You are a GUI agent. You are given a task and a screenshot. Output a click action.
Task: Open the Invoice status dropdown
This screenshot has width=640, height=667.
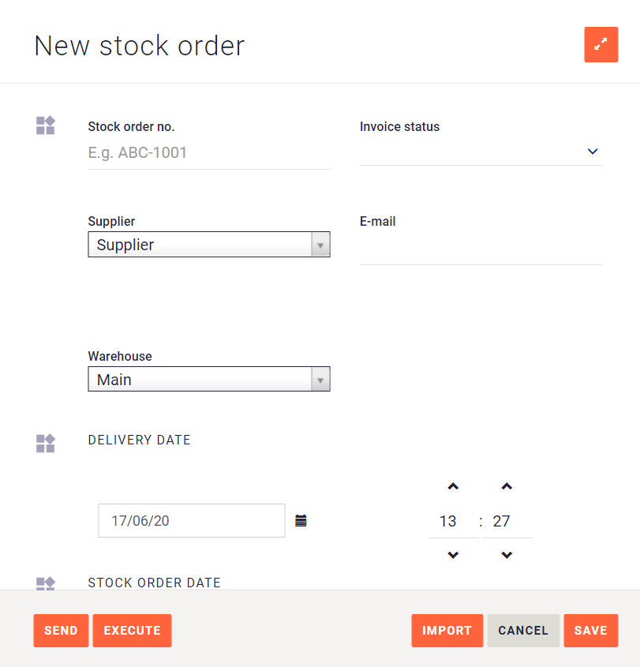click(592, 152)
